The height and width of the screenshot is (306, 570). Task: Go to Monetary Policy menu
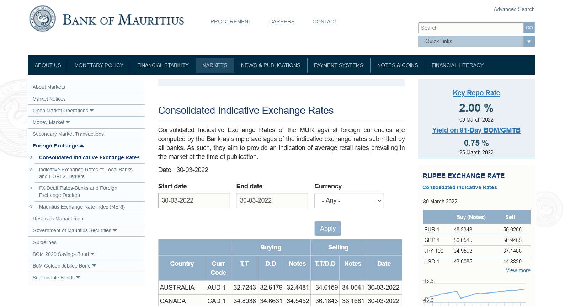[99, 65]
